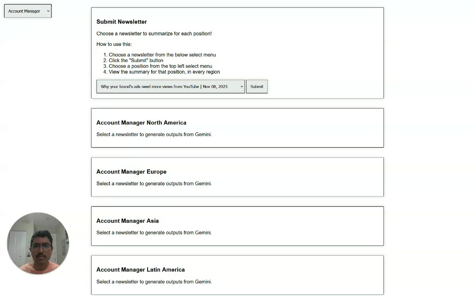
Task: Click the Latin America Gemini output placeholder text
Action: [x=154, y=282]
